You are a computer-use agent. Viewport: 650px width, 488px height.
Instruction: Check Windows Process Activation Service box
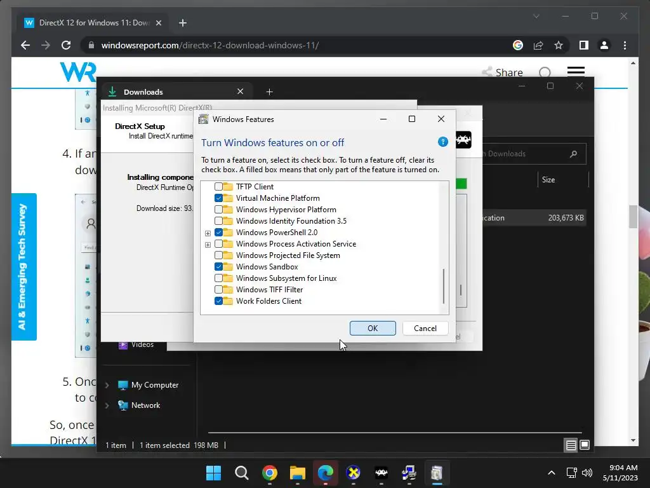[218, 243]
